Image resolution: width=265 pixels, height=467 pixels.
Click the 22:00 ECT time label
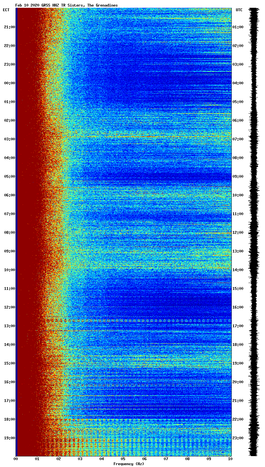[x=9, y=46]
